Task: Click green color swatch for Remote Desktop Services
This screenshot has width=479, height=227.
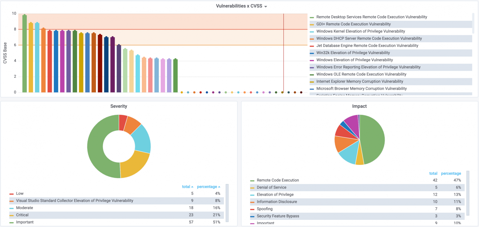Action: [312, 17]
